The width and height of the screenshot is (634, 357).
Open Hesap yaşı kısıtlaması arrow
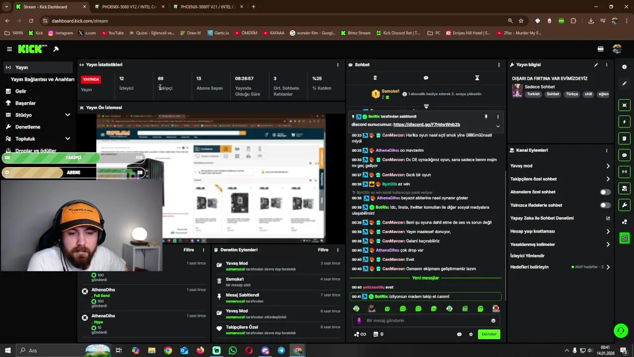[608, 232]
